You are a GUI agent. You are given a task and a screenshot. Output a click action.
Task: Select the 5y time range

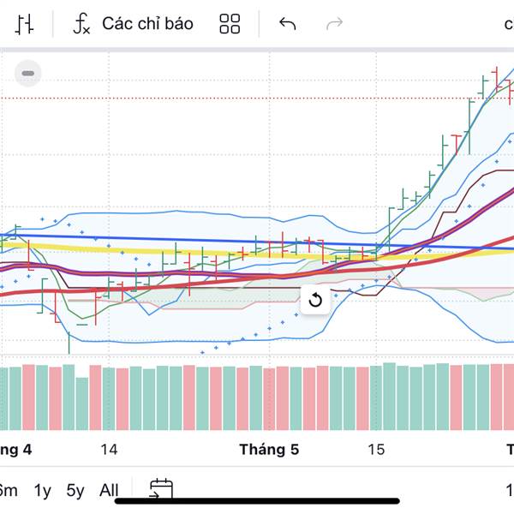[75, 491]
